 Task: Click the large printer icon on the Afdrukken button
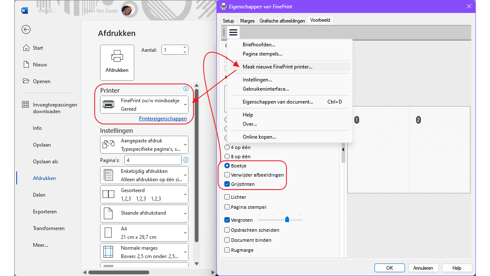click(117, 56)
